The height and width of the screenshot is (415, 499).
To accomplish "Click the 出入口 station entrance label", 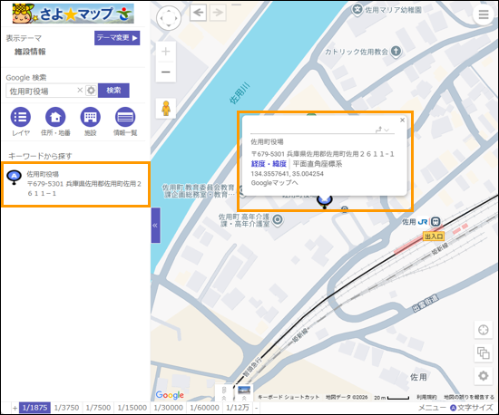I will [x=434, y=236].
